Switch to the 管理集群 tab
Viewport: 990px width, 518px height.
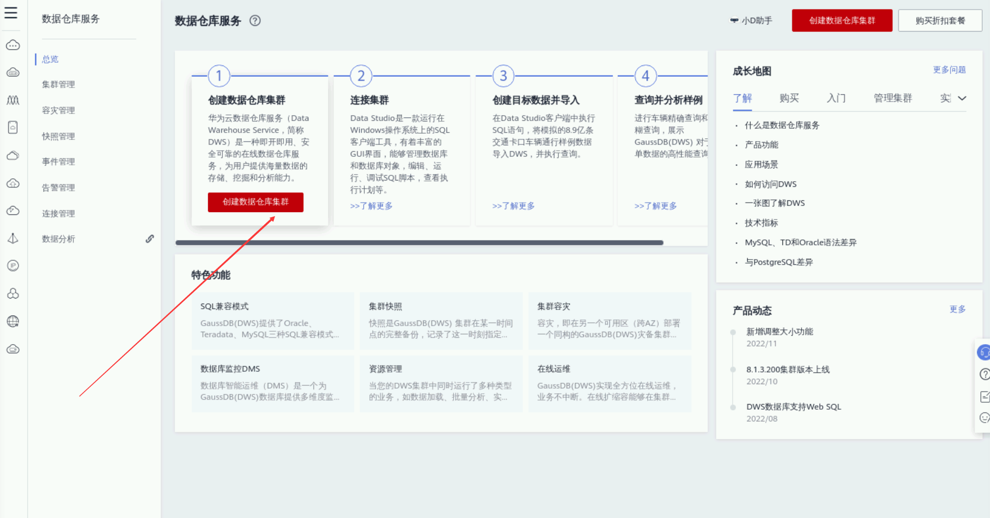point(893,98)
